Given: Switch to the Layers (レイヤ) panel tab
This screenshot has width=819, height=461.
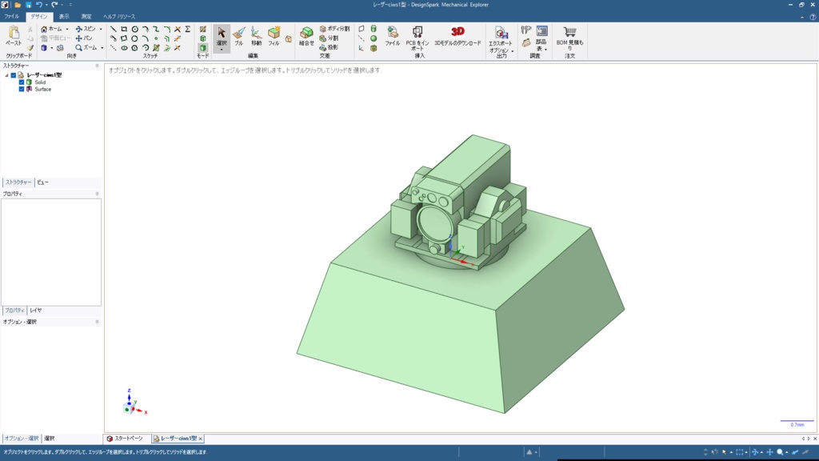Looking at the screenshot, I should [x=36, y=311].
